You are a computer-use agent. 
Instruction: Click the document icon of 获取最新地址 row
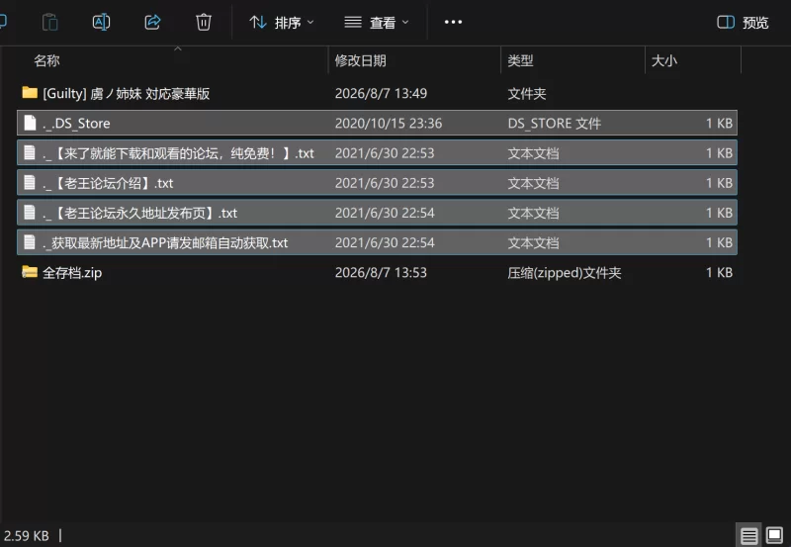[x=31, y=242]
